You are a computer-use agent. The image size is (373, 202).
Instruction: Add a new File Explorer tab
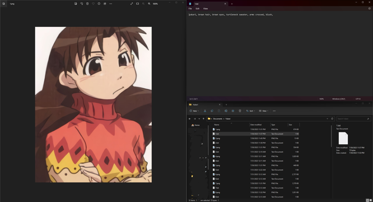pos(226,104)
